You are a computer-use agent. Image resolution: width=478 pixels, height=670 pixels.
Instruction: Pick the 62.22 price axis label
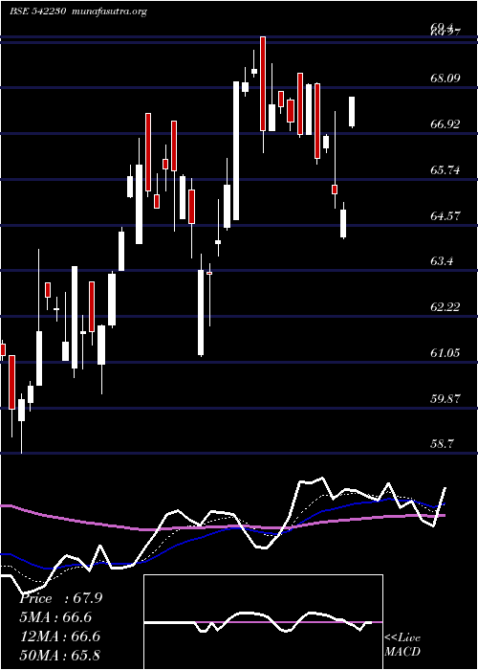(445, 306)
